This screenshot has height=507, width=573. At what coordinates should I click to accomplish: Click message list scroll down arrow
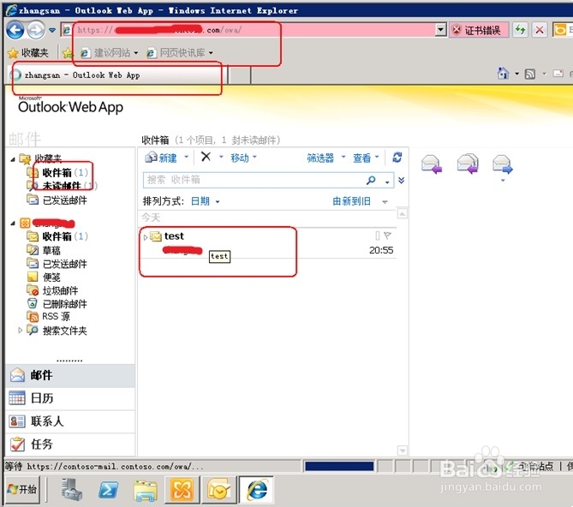point(402,450)
